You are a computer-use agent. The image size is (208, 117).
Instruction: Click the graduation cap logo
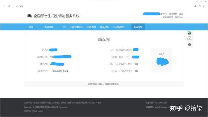29,16
